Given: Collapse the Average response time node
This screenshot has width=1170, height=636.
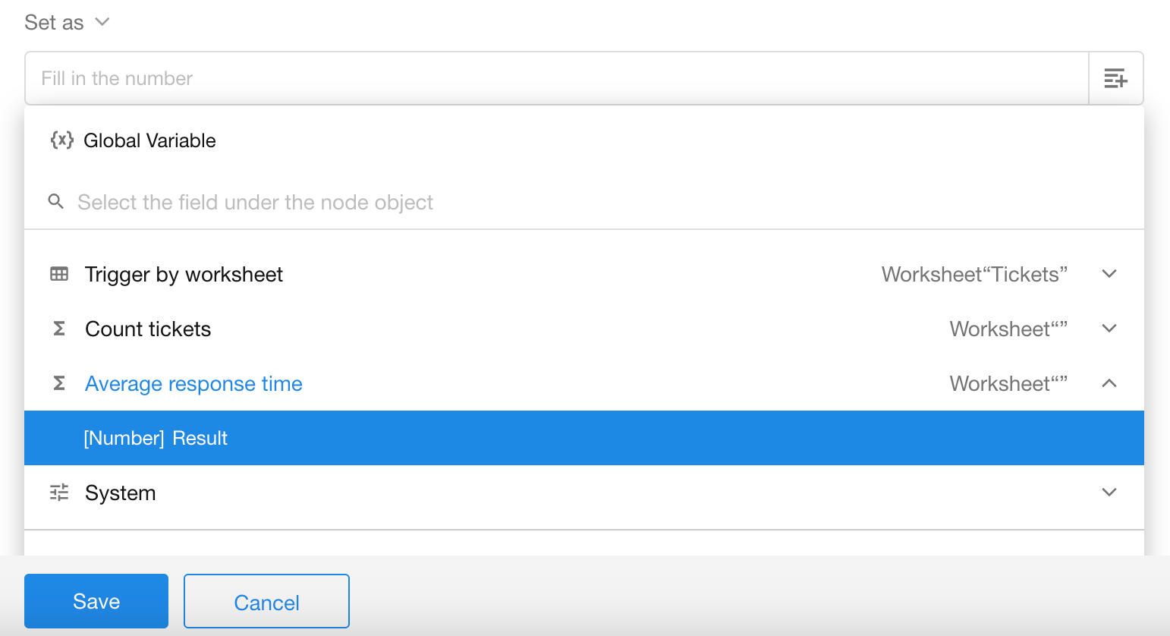Looking at the screenshot, I should [x=1109, y=383].
